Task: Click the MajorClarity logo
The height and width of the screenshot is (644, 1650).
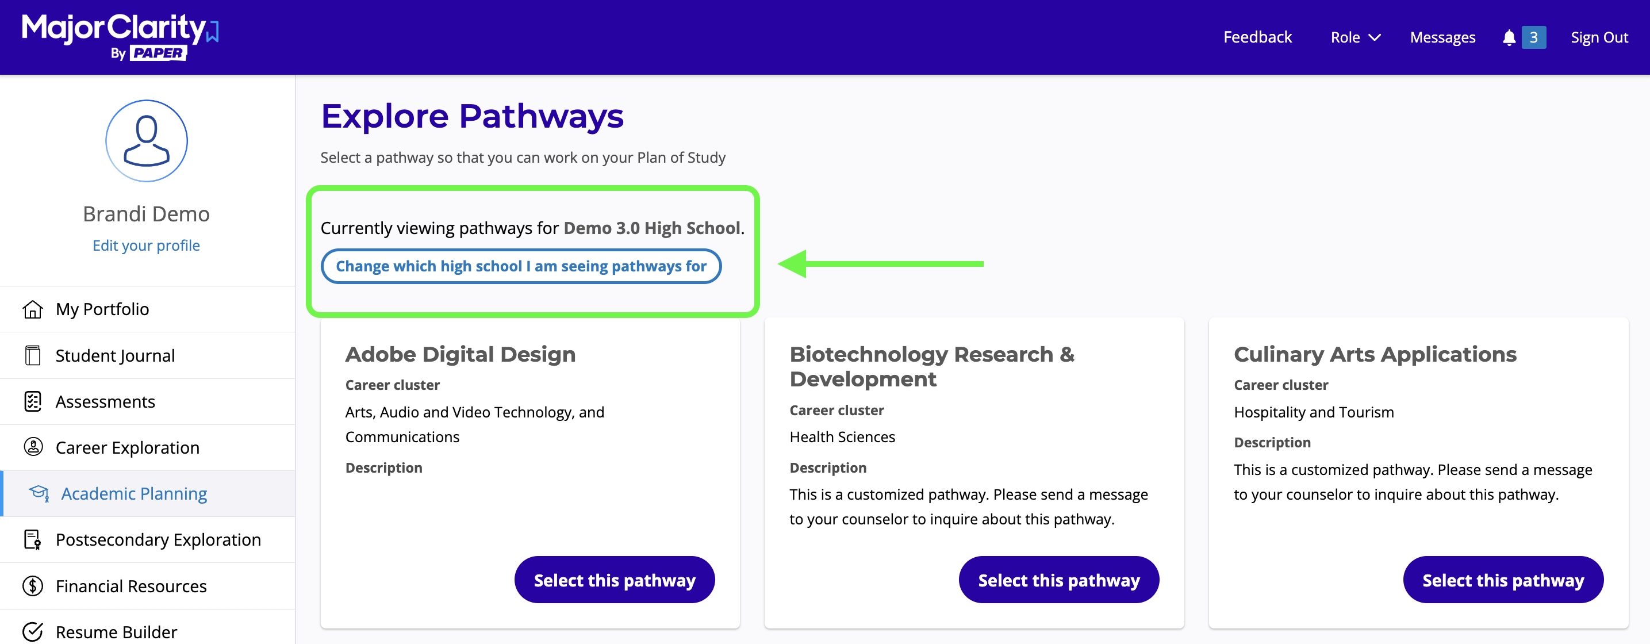Action: point(116,35)
